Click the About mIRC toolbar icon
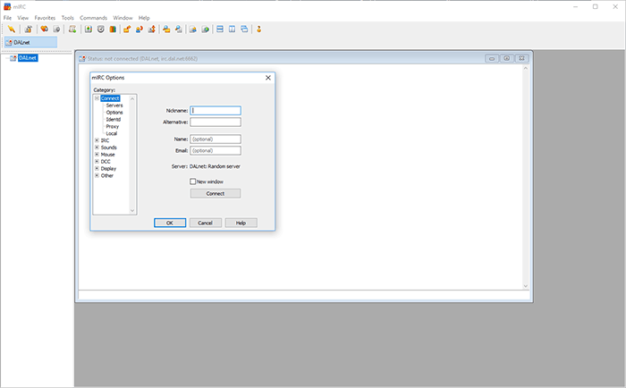The height and width of the screenshot is (388, 626). (258, 30)
